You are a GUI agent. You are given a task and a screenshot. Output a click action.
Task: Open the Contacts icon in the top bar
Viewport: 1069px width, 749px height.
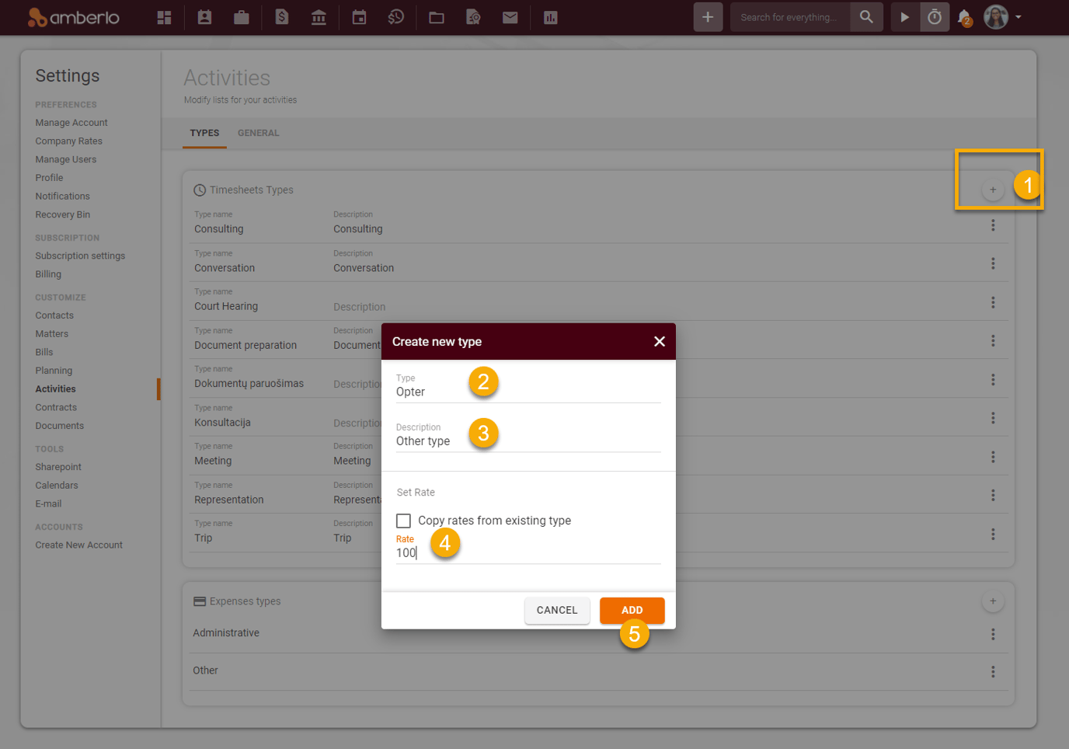tap(204, 16)
